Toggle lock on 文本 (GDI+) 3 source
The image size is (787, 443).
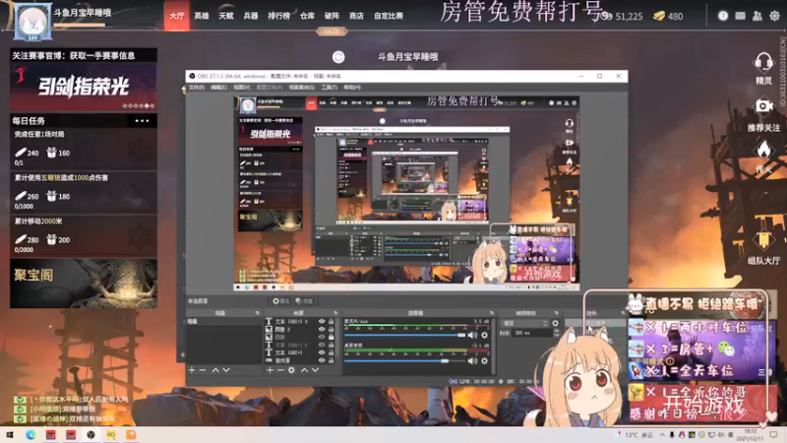[x=331, y=322]
